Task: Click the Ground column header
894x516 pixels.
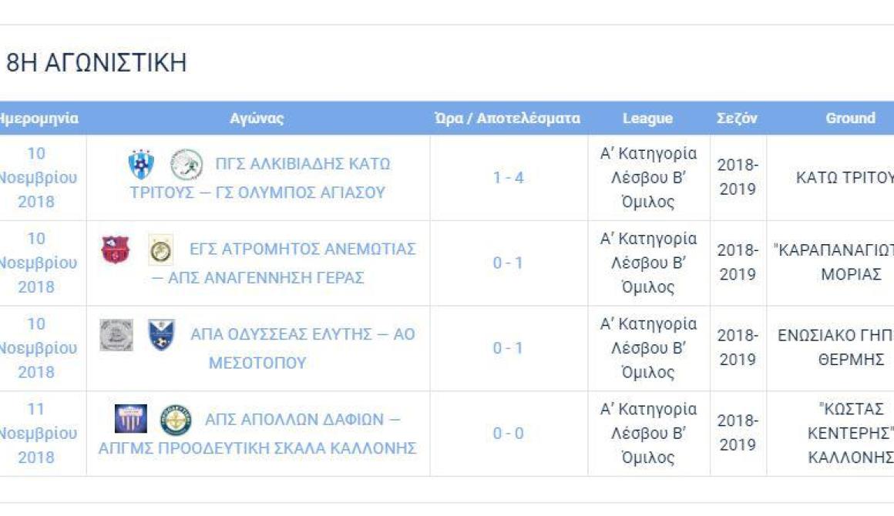Action: tap(850, 119)
